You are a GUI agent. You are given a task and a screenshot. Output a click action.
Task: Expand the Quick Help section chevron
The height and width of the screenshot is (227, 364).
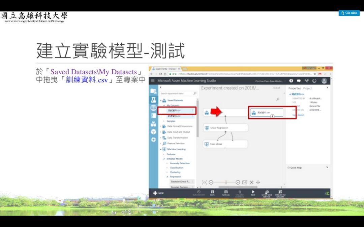[327, 167]
